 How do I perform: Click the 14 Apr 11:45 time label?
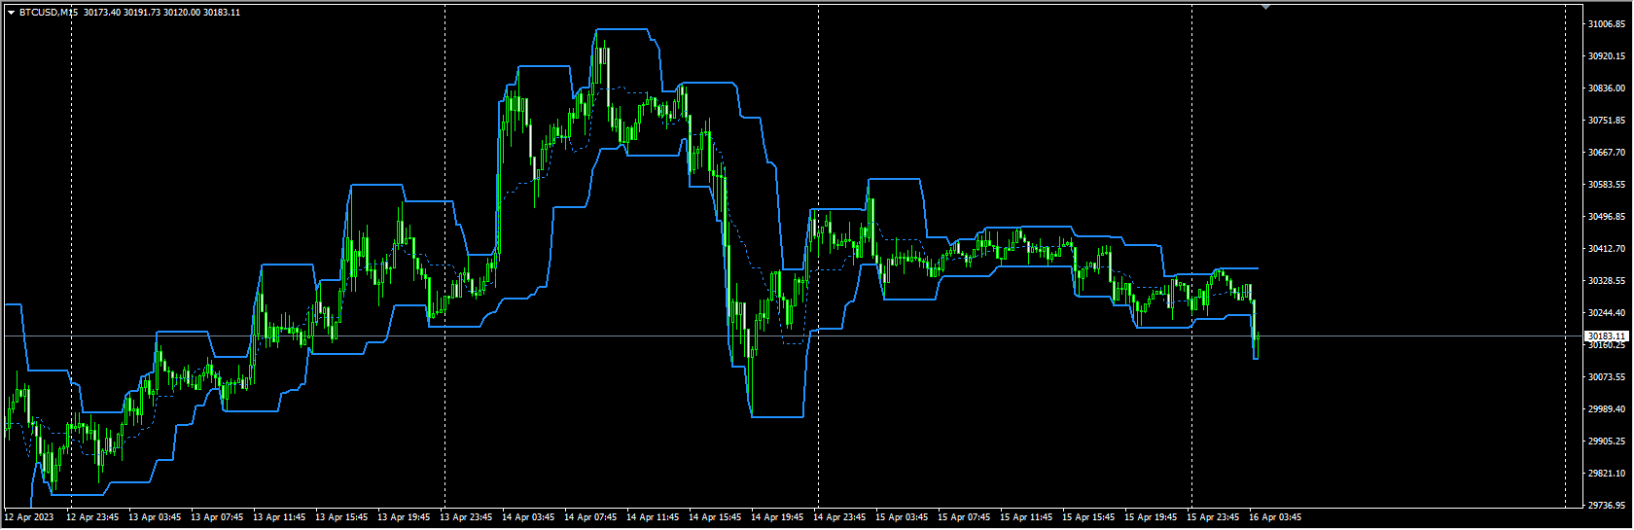(653, 517)
